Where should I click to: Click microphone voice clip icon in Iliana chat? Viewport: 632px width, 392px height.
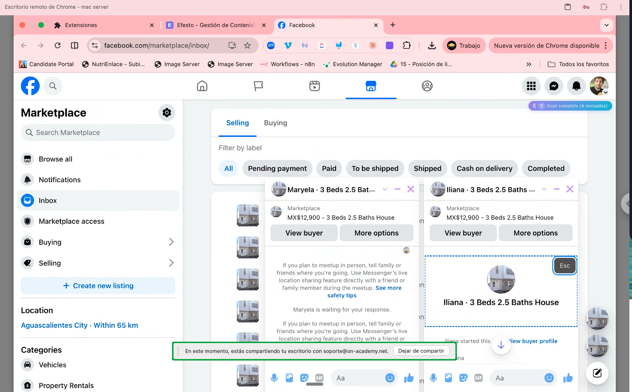click(433, 378)
